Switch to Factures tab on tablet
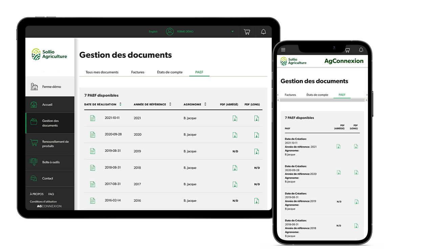This screenshot has height=250, width=433. pos(138,72)
